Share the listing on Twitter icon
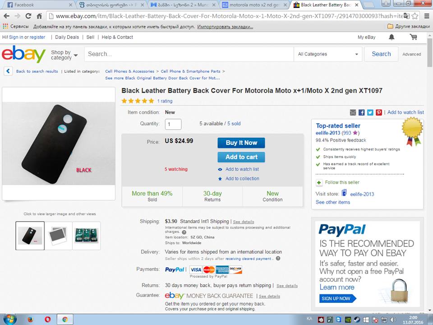The width and height of the screenshot is (433, 325). (x=370, y=112)
